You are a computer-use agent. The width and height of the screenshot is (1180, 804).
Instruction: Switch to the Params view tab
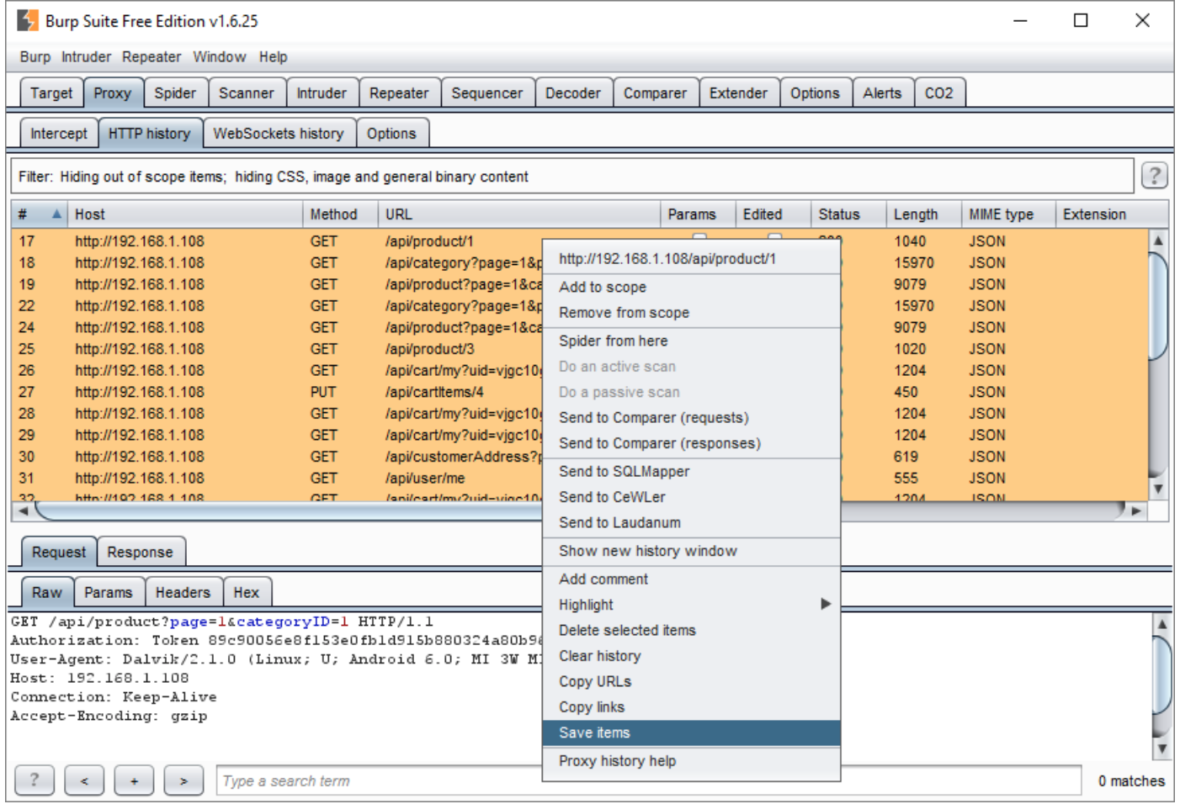(108, 592)
